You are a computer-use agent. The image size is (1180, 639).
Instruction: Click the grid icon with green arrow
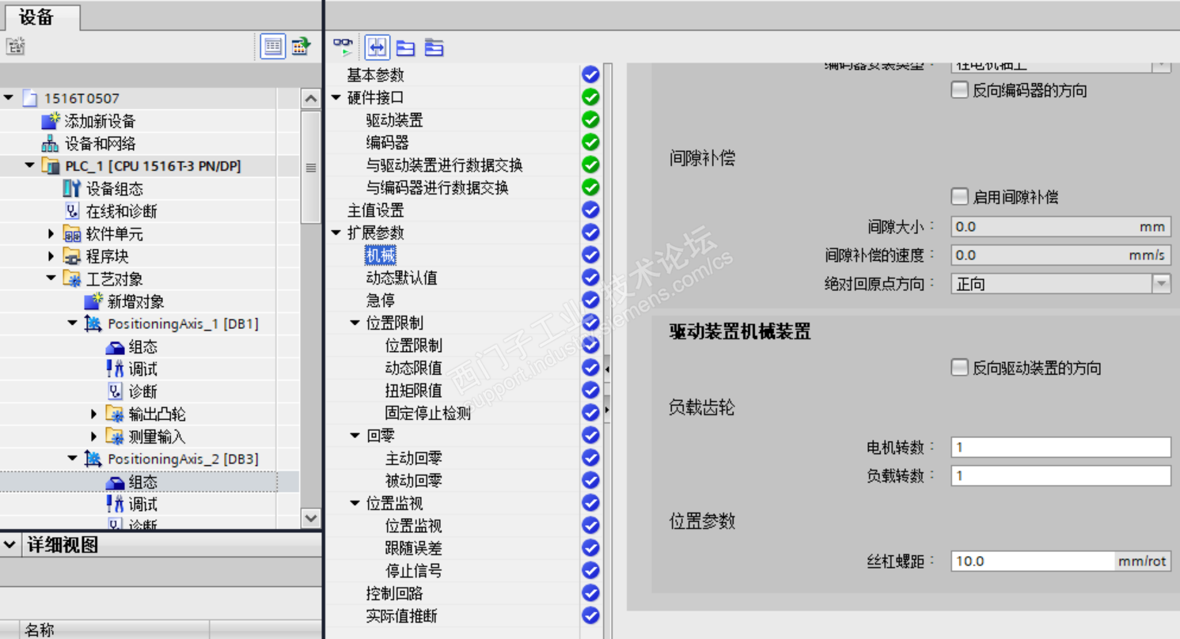tap(301, 47)
